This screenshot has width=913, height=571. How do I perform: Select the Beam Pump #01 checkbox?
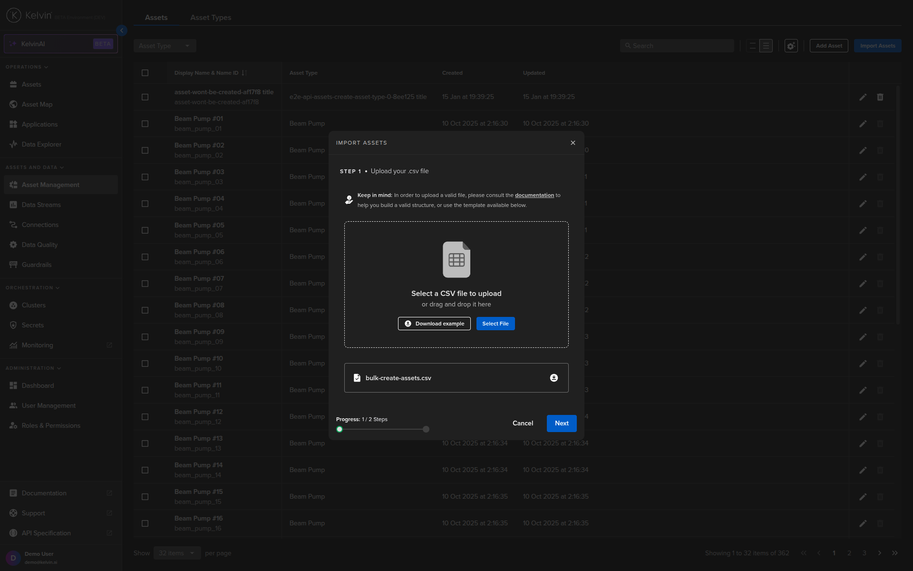tap(145, 124)
